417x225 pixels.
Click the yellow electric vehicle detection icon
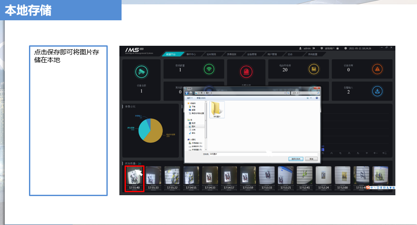coord(313,69)
